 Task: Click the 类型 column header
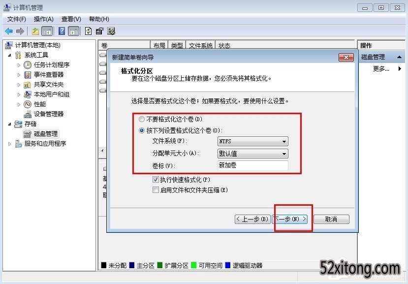pos(177,46)
